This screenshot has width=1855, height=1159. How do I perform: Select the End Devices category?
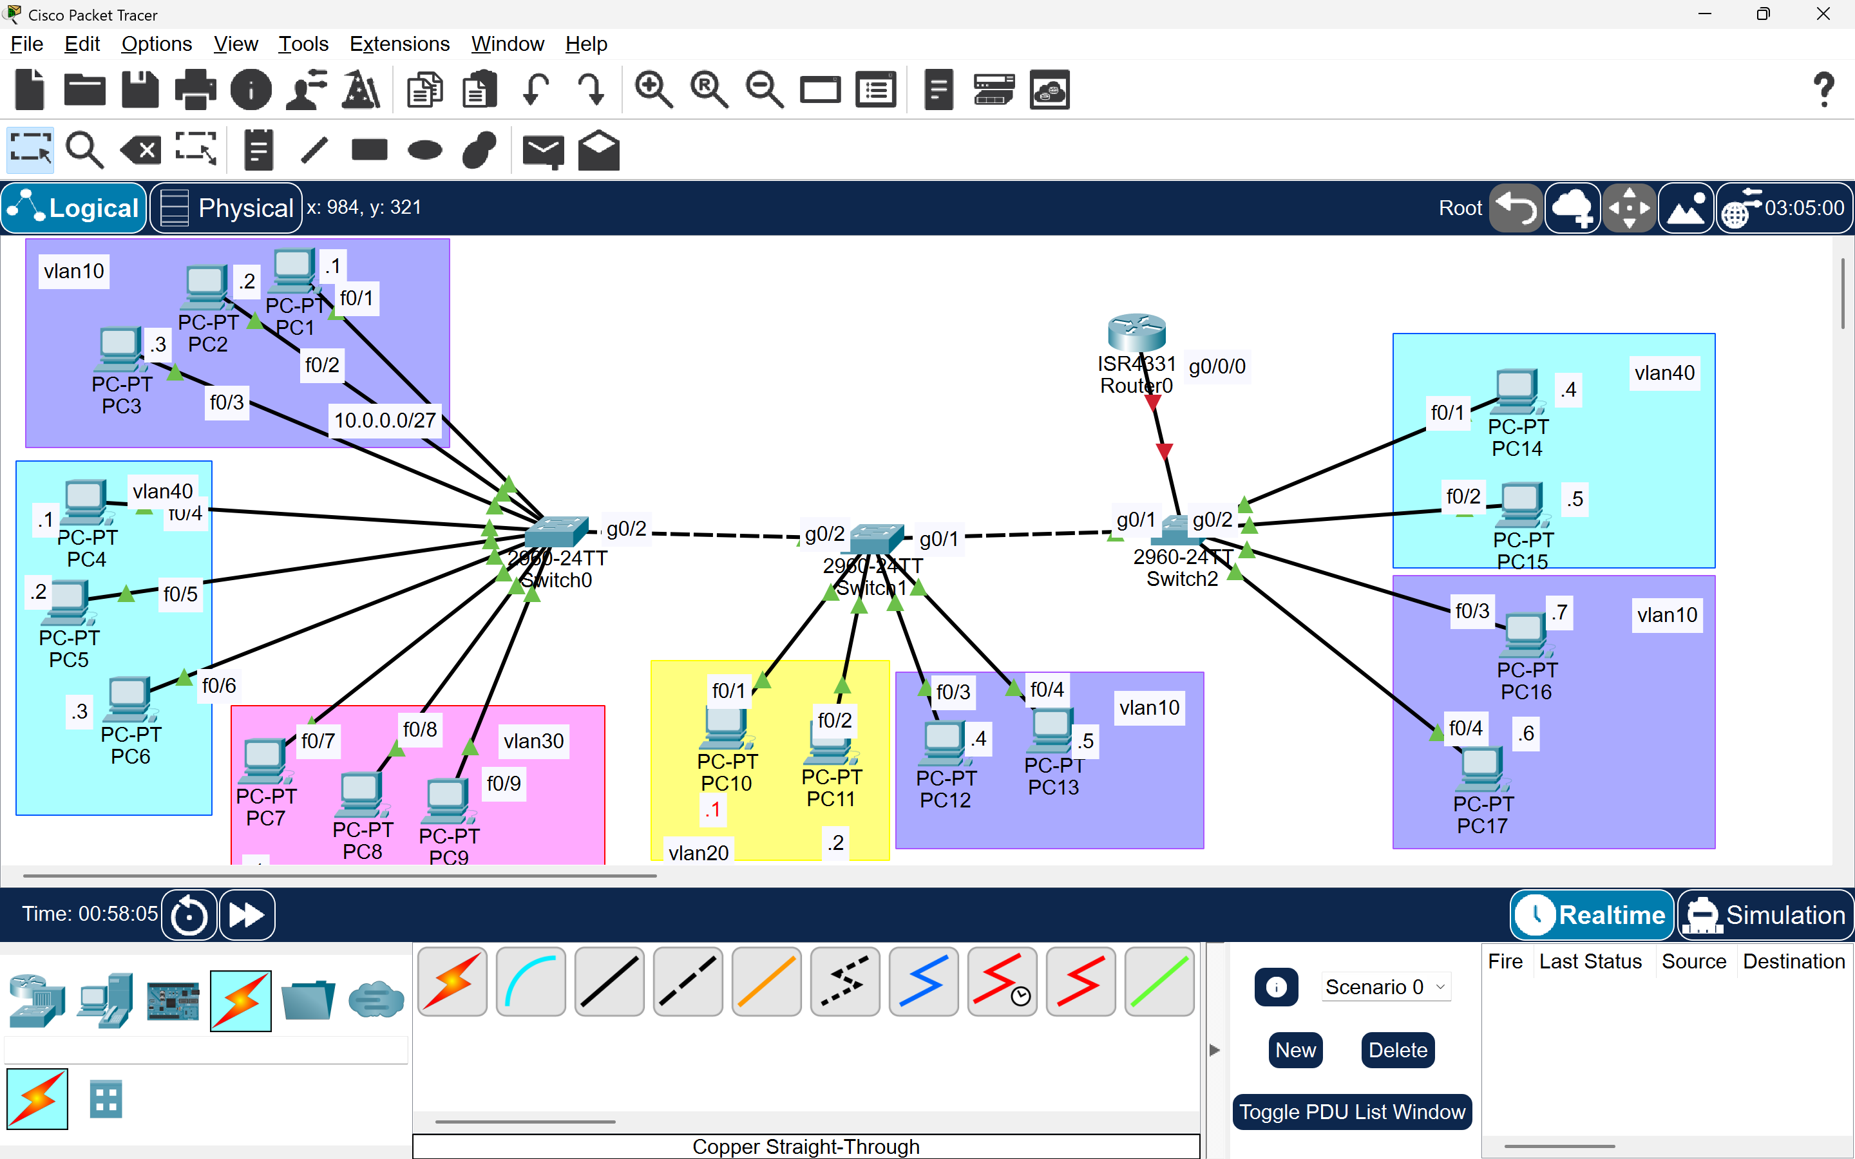pos(104,1001)
